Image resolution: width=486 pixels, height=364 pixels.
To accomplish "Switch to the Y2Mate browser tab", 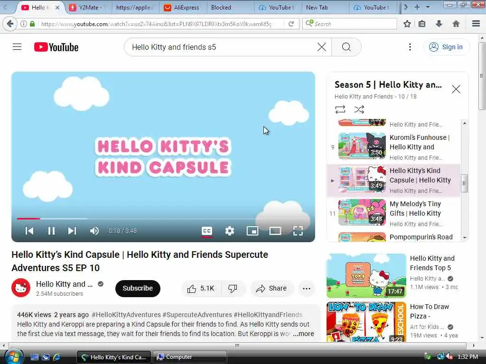I will click(88, 8).
